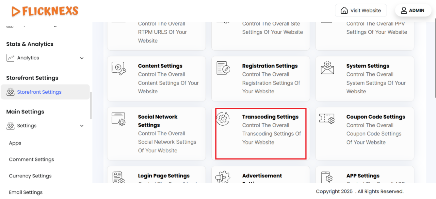The width and height of the screenshot is (436, 199).
Task: Click the Social Network Settings icon
Action: (118, 119)
